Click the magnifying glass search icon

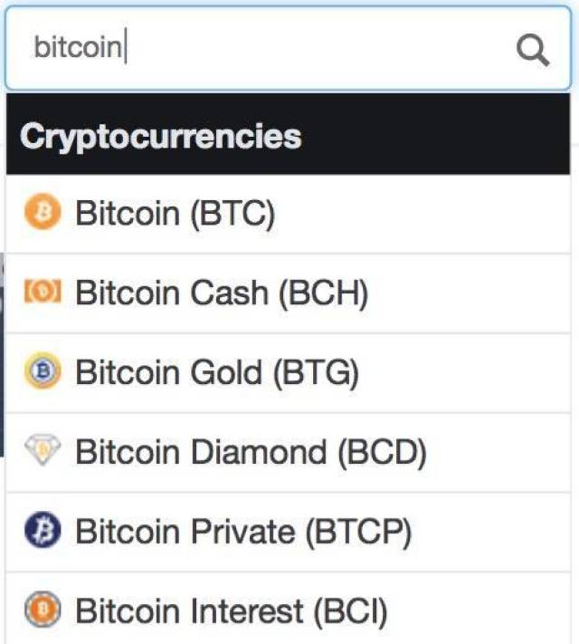[x=533, y=49]
